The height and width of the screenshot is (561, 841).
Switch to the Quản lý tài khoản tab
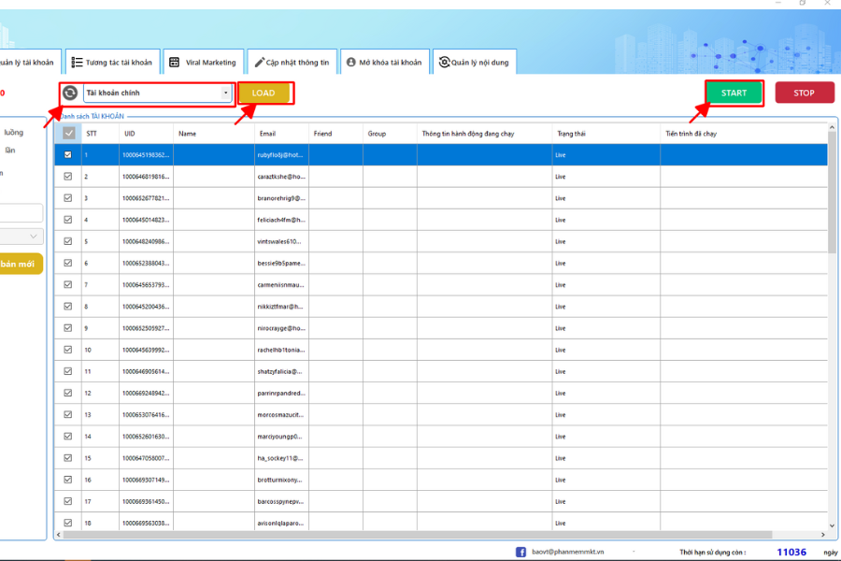pyautogui.click(x=26, y=63)
